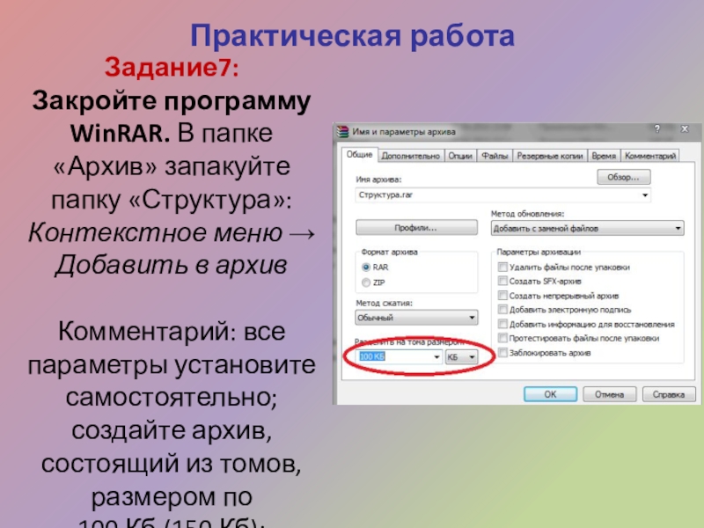Expand the volume size dropdown arrow
The width and height of the screenshot is (704, 528).
click(x=436, y=357)
